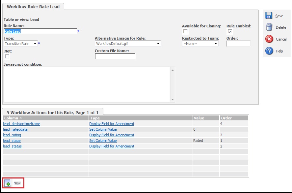Click the Cancel text link
This screenshot has width=292, height=193.
[281, 39]
